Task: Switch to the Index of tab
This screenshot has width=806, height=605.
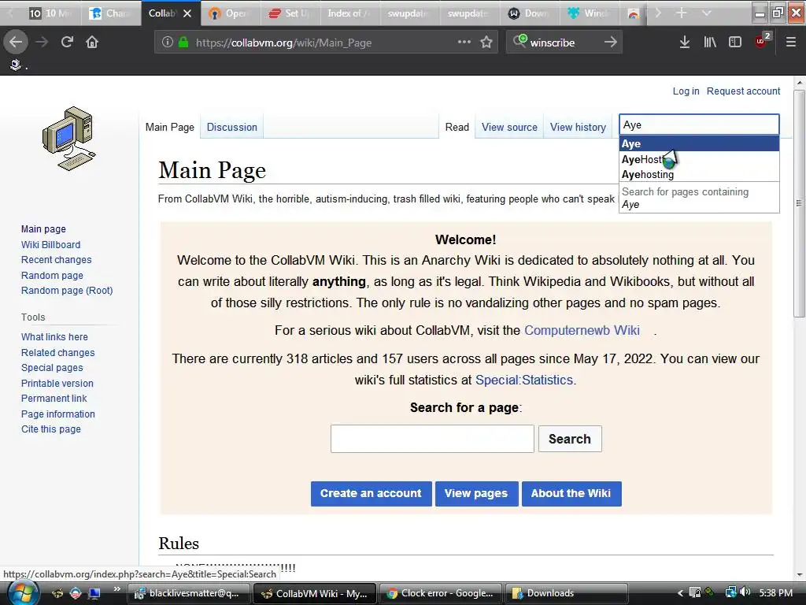Action: 349,13
